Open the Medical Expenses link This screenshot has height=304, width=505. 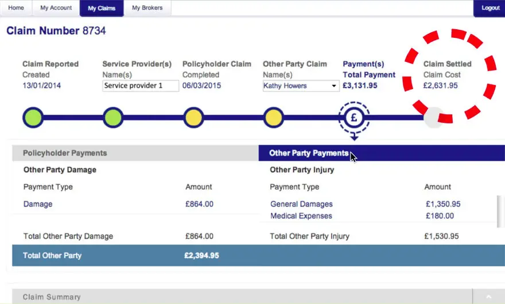301,216
